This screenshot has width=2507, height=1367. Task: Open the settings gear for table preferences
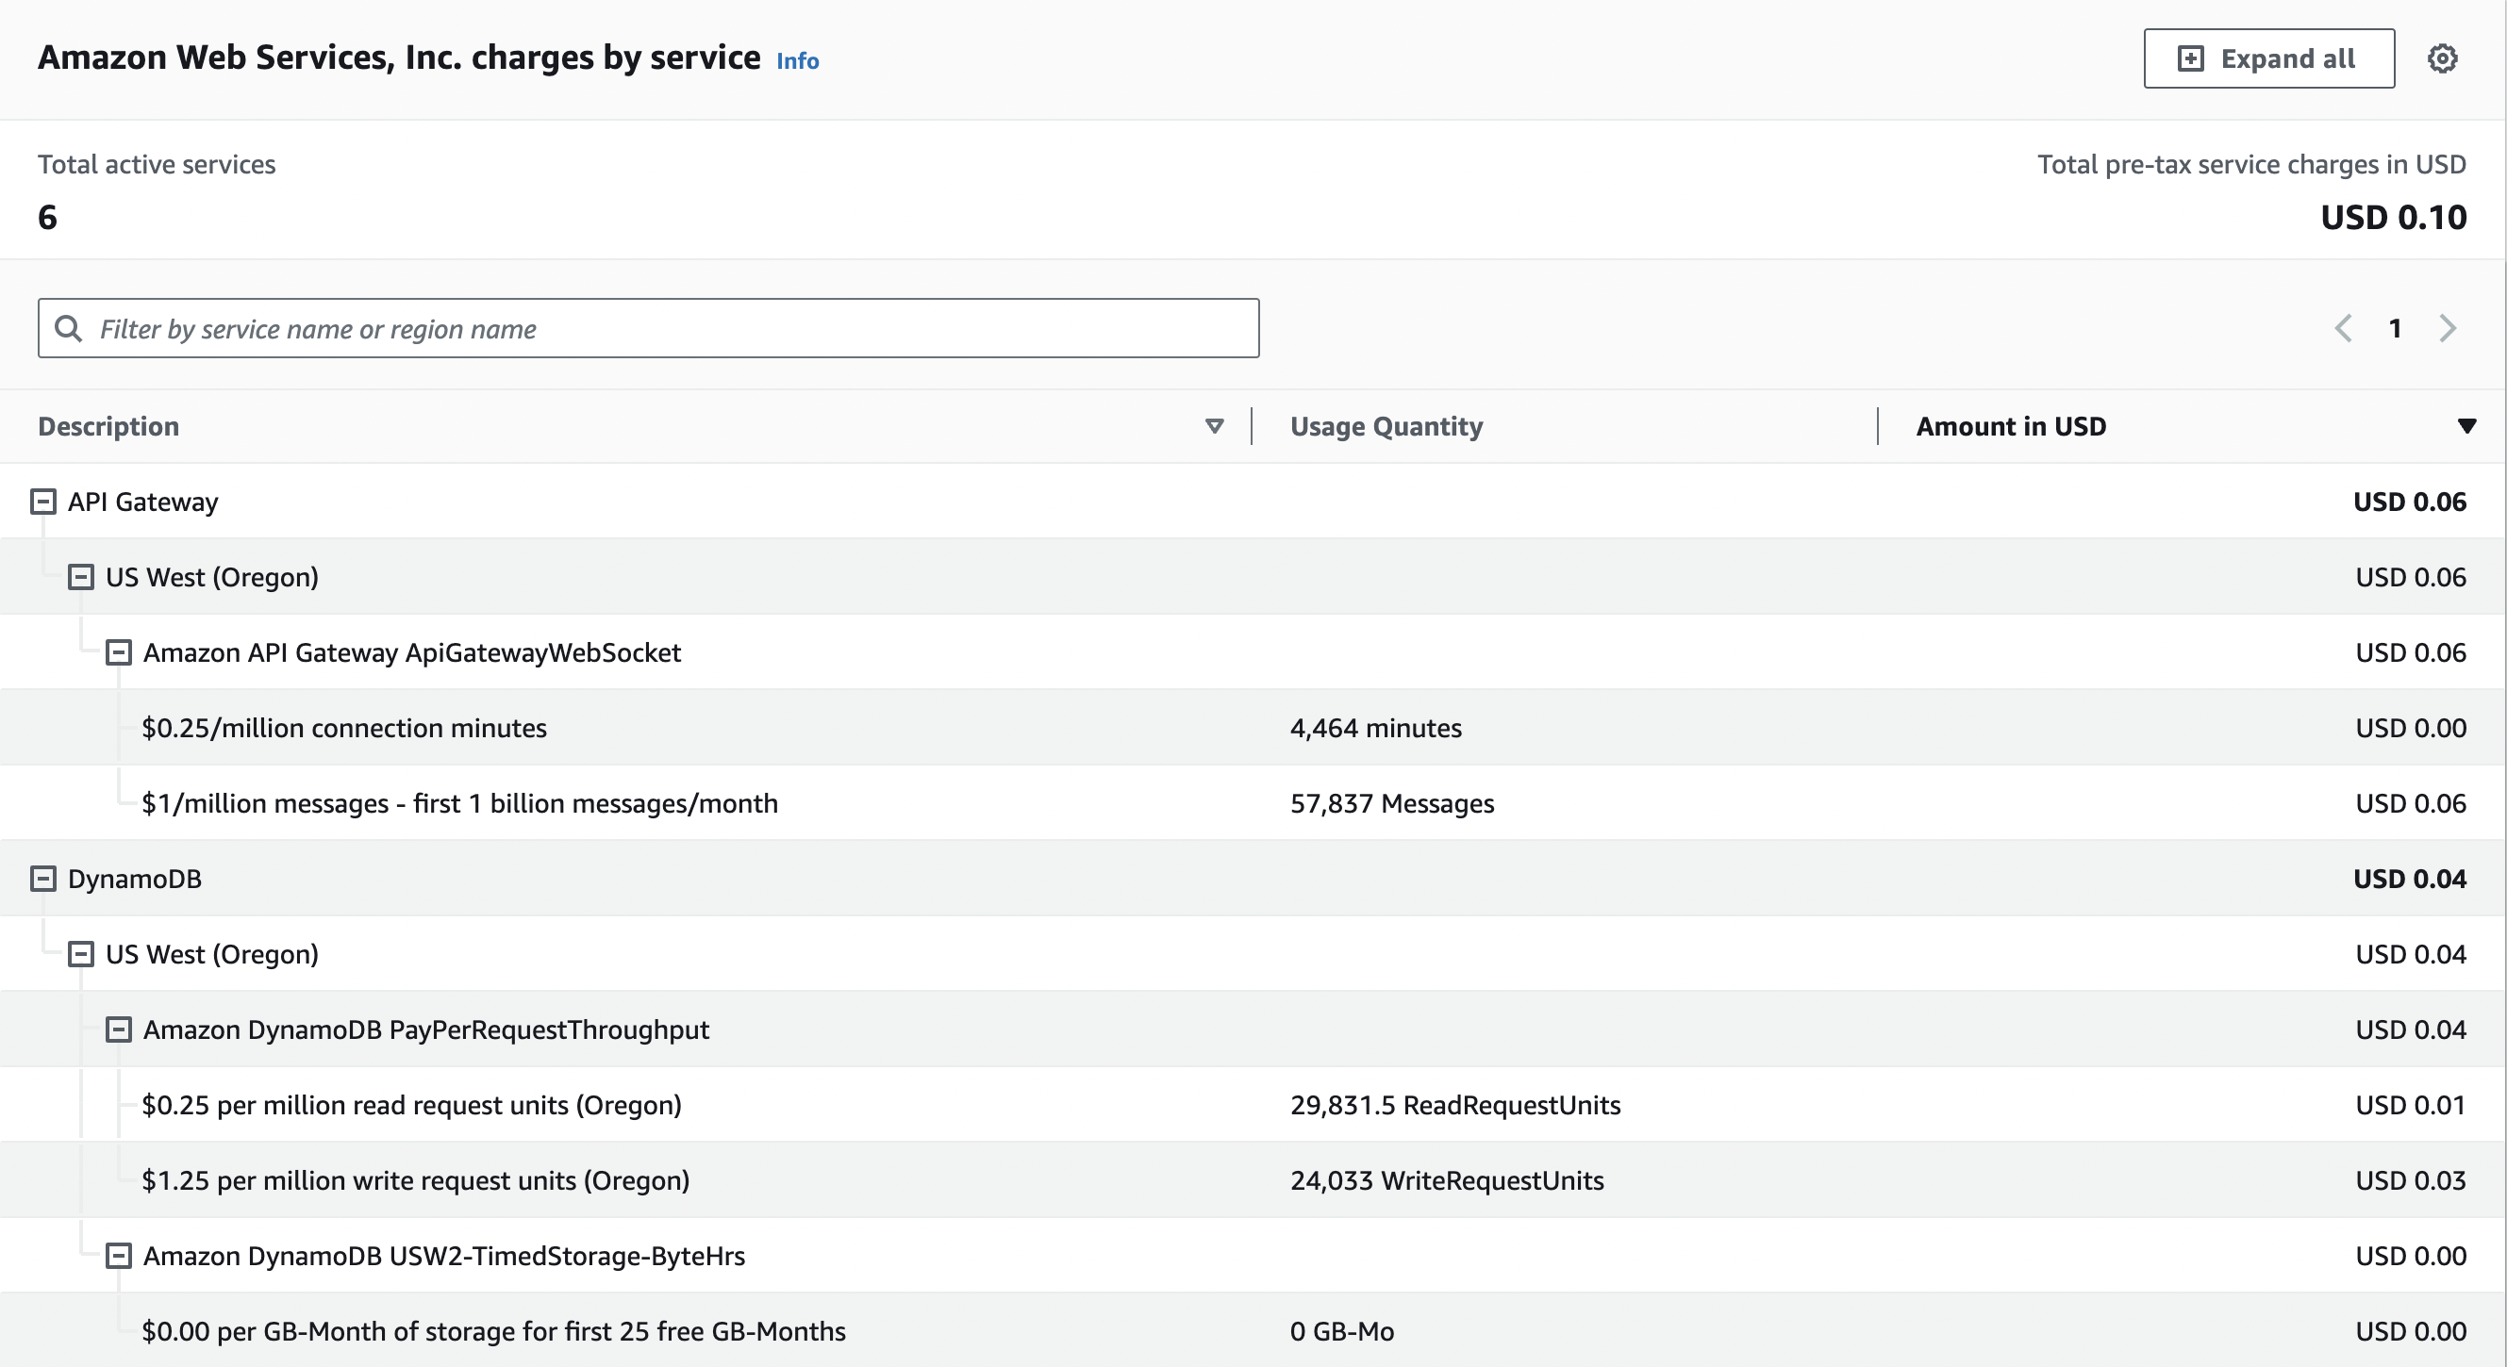tap(2443, 58)
